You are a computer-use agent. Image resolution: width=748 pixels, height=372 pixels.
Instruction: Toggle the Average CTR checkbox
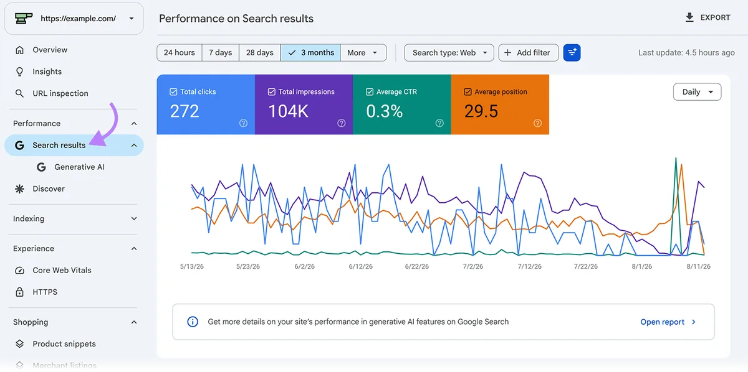coord(369,92)
